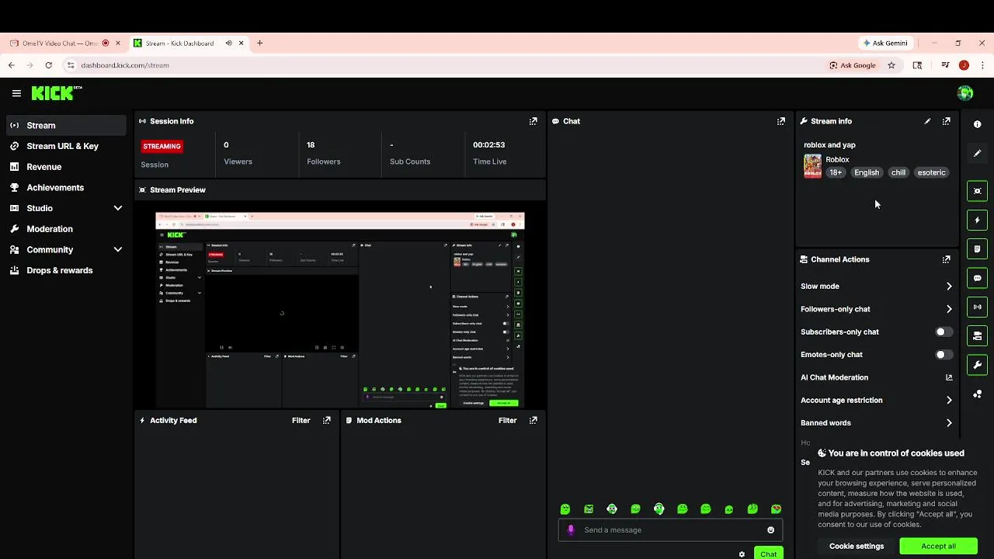Viewport: 994px width, 559px height.
Task: Toggle Stream Preview panel via camera icon
Action: 977,191
